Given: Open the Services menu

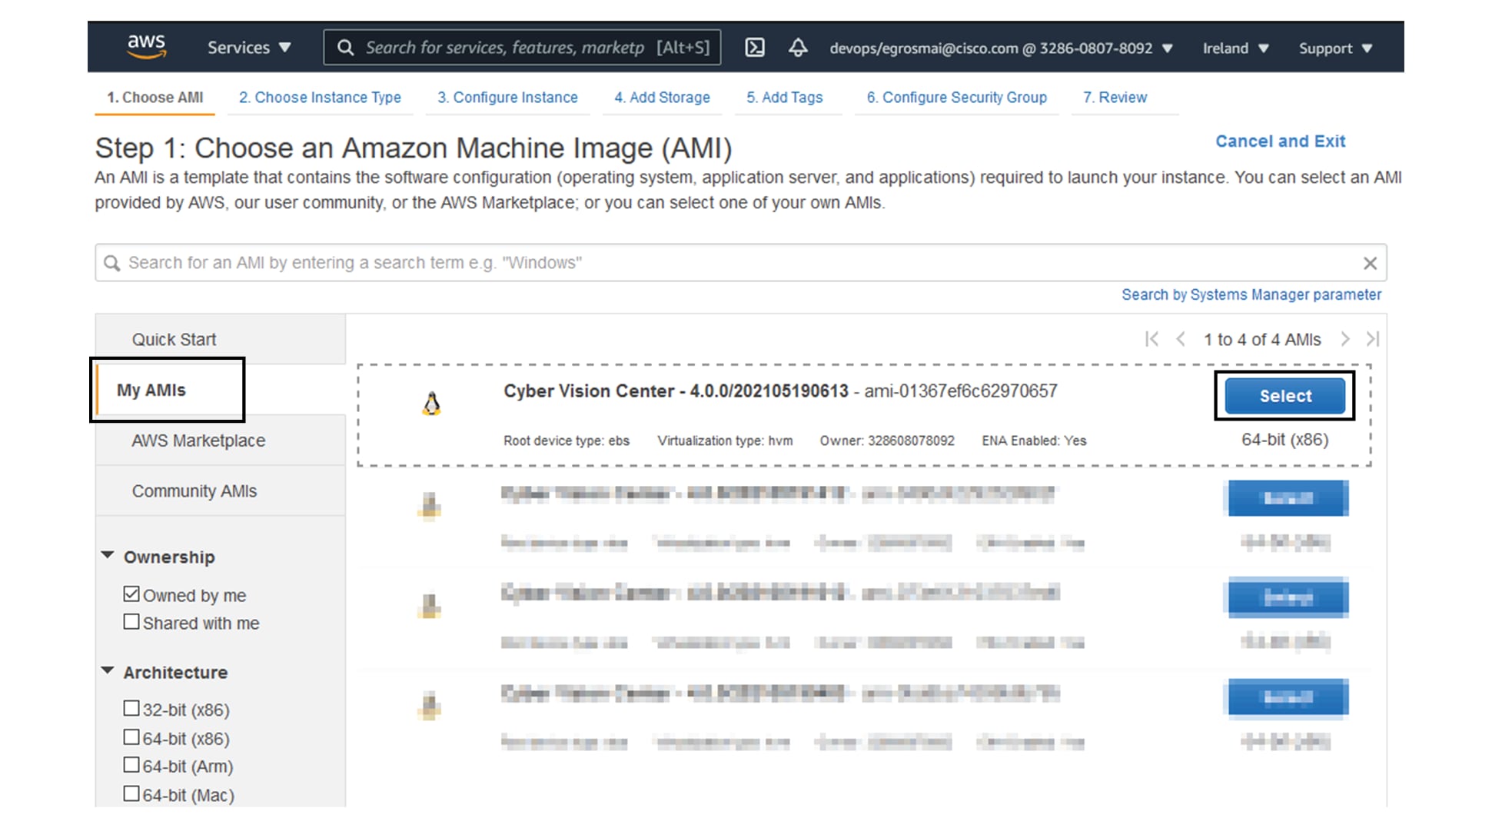Looking at the screenshot, I should [249, 48].
